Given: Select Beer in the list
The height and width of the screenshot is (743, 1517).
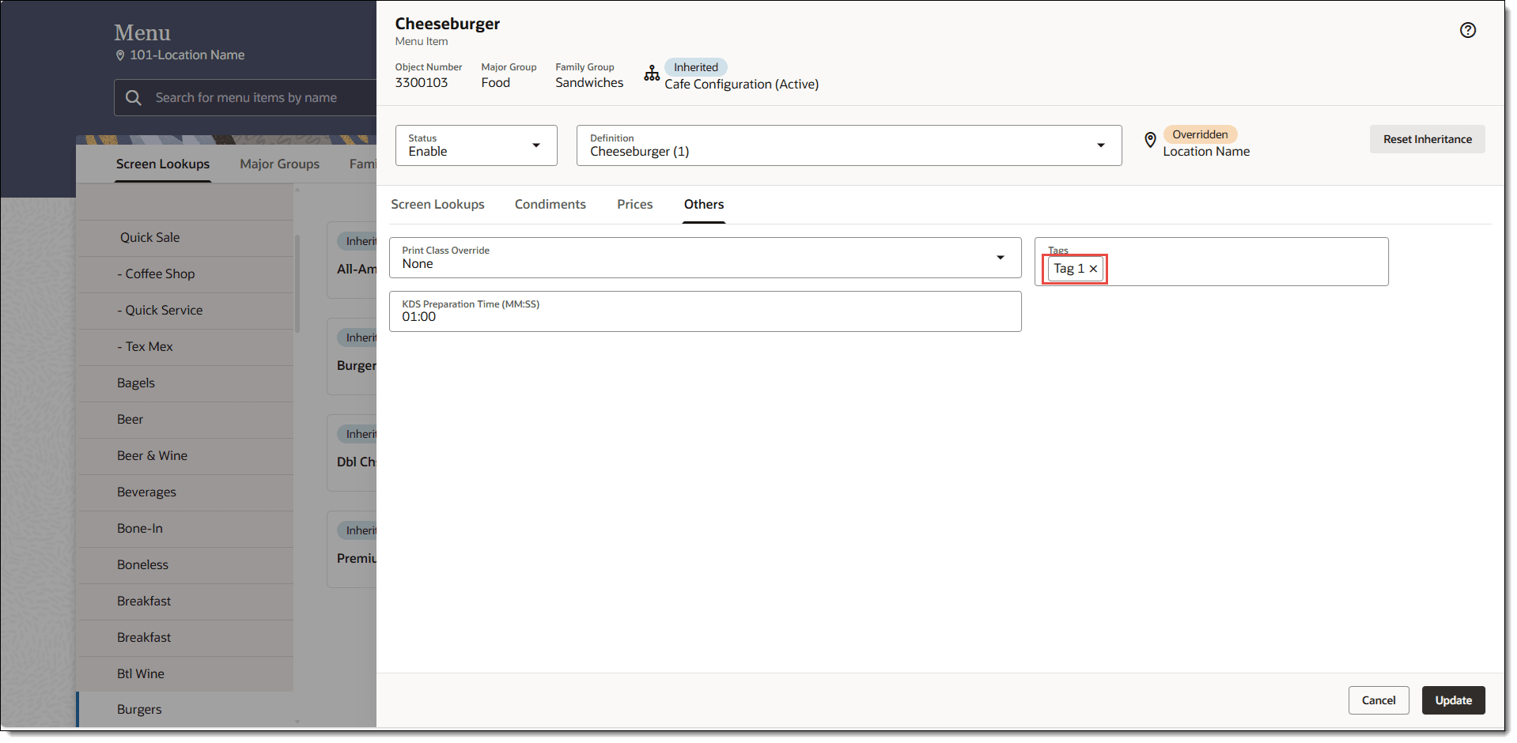Looking at the screenshot, I should tap(185, 419).
